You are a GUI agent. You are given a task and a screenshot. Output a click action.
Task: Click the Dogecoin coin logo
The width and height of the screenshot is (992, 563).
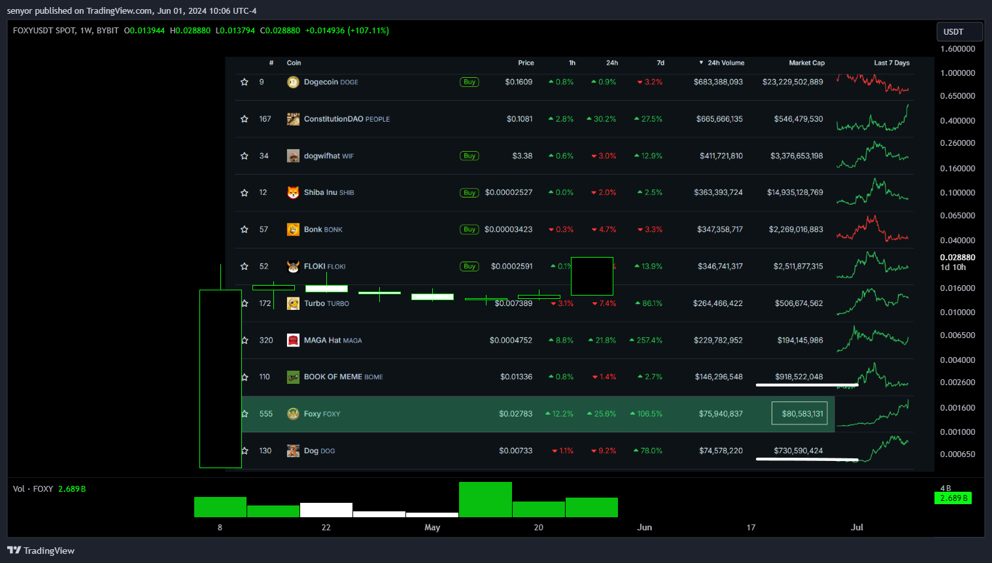pos(293,82)
